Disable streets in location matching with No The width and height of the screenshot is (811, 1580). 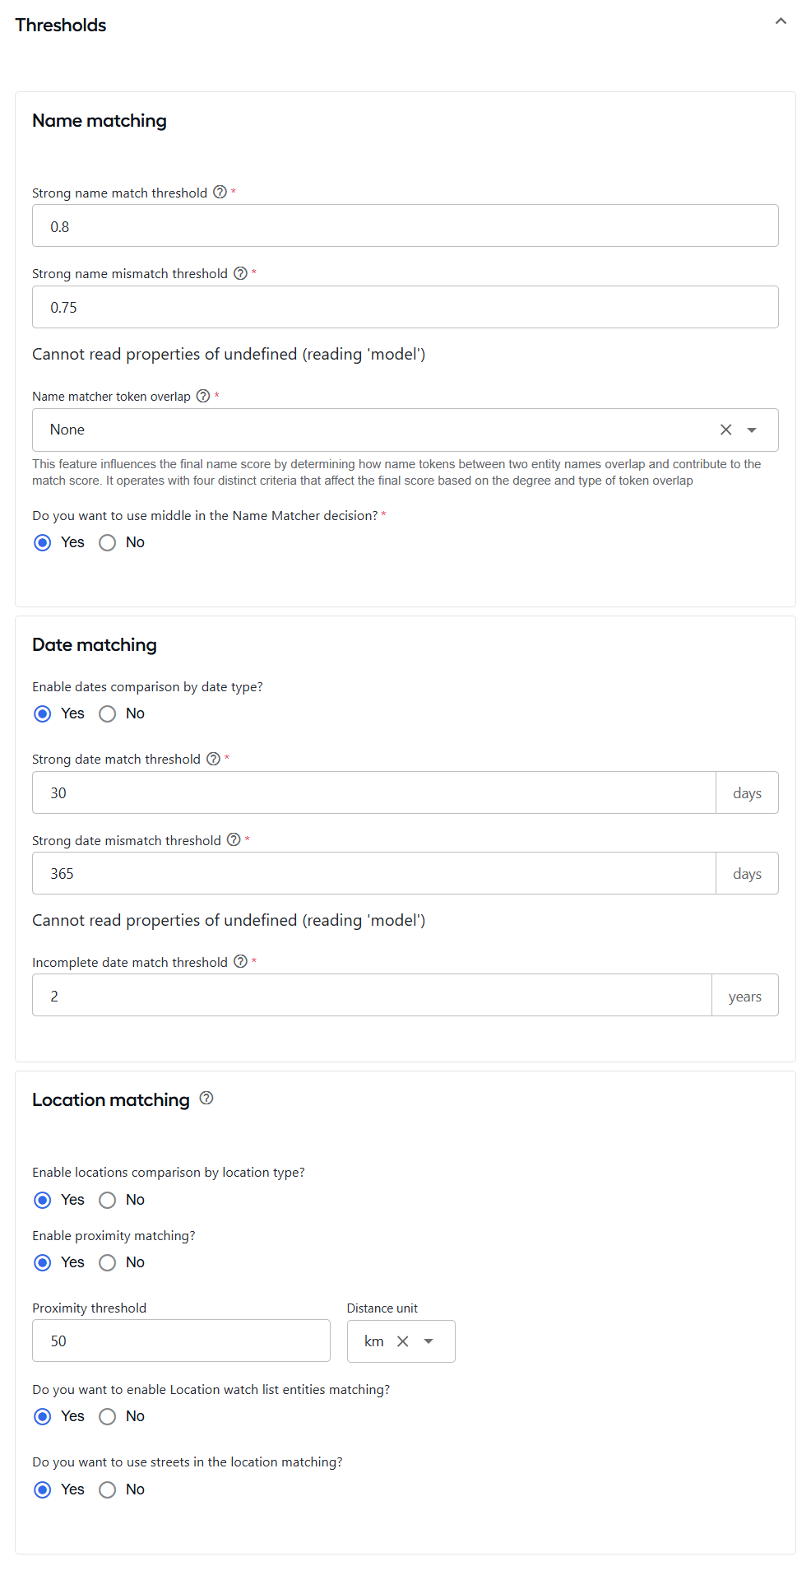point(107,1489)
